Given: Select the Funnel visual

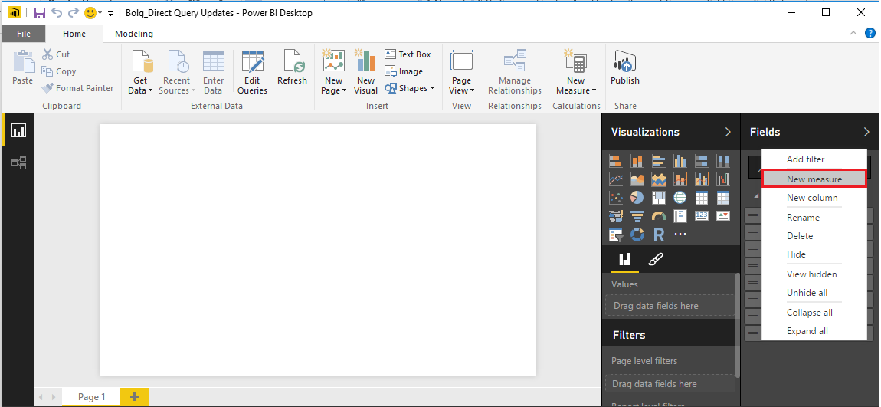Looking at the screenshot, I should click(x=637, y=215).
